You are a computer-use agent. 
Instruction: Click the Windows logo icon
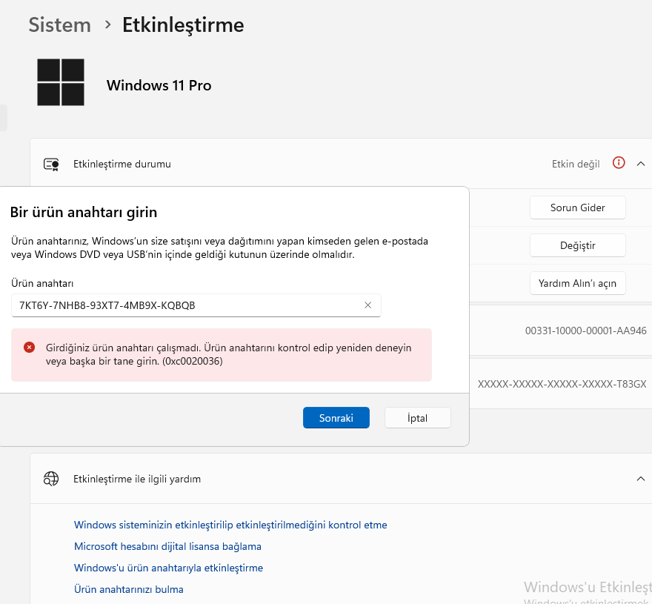61,82
